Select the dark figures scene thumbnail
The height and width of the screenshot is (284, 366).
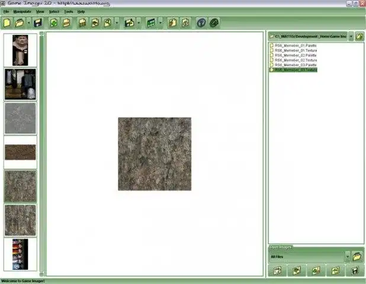click(x=20, y=85)
